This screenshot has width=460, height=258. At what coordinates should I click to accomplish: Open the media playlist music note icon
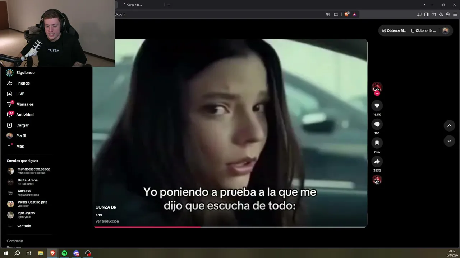click(x=419, y=14)
